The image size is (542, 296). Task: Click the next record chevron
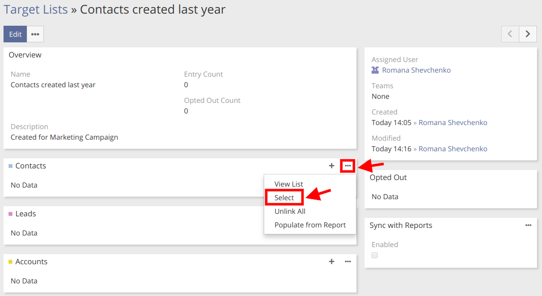pyautogui.click(x=527, y=34)
